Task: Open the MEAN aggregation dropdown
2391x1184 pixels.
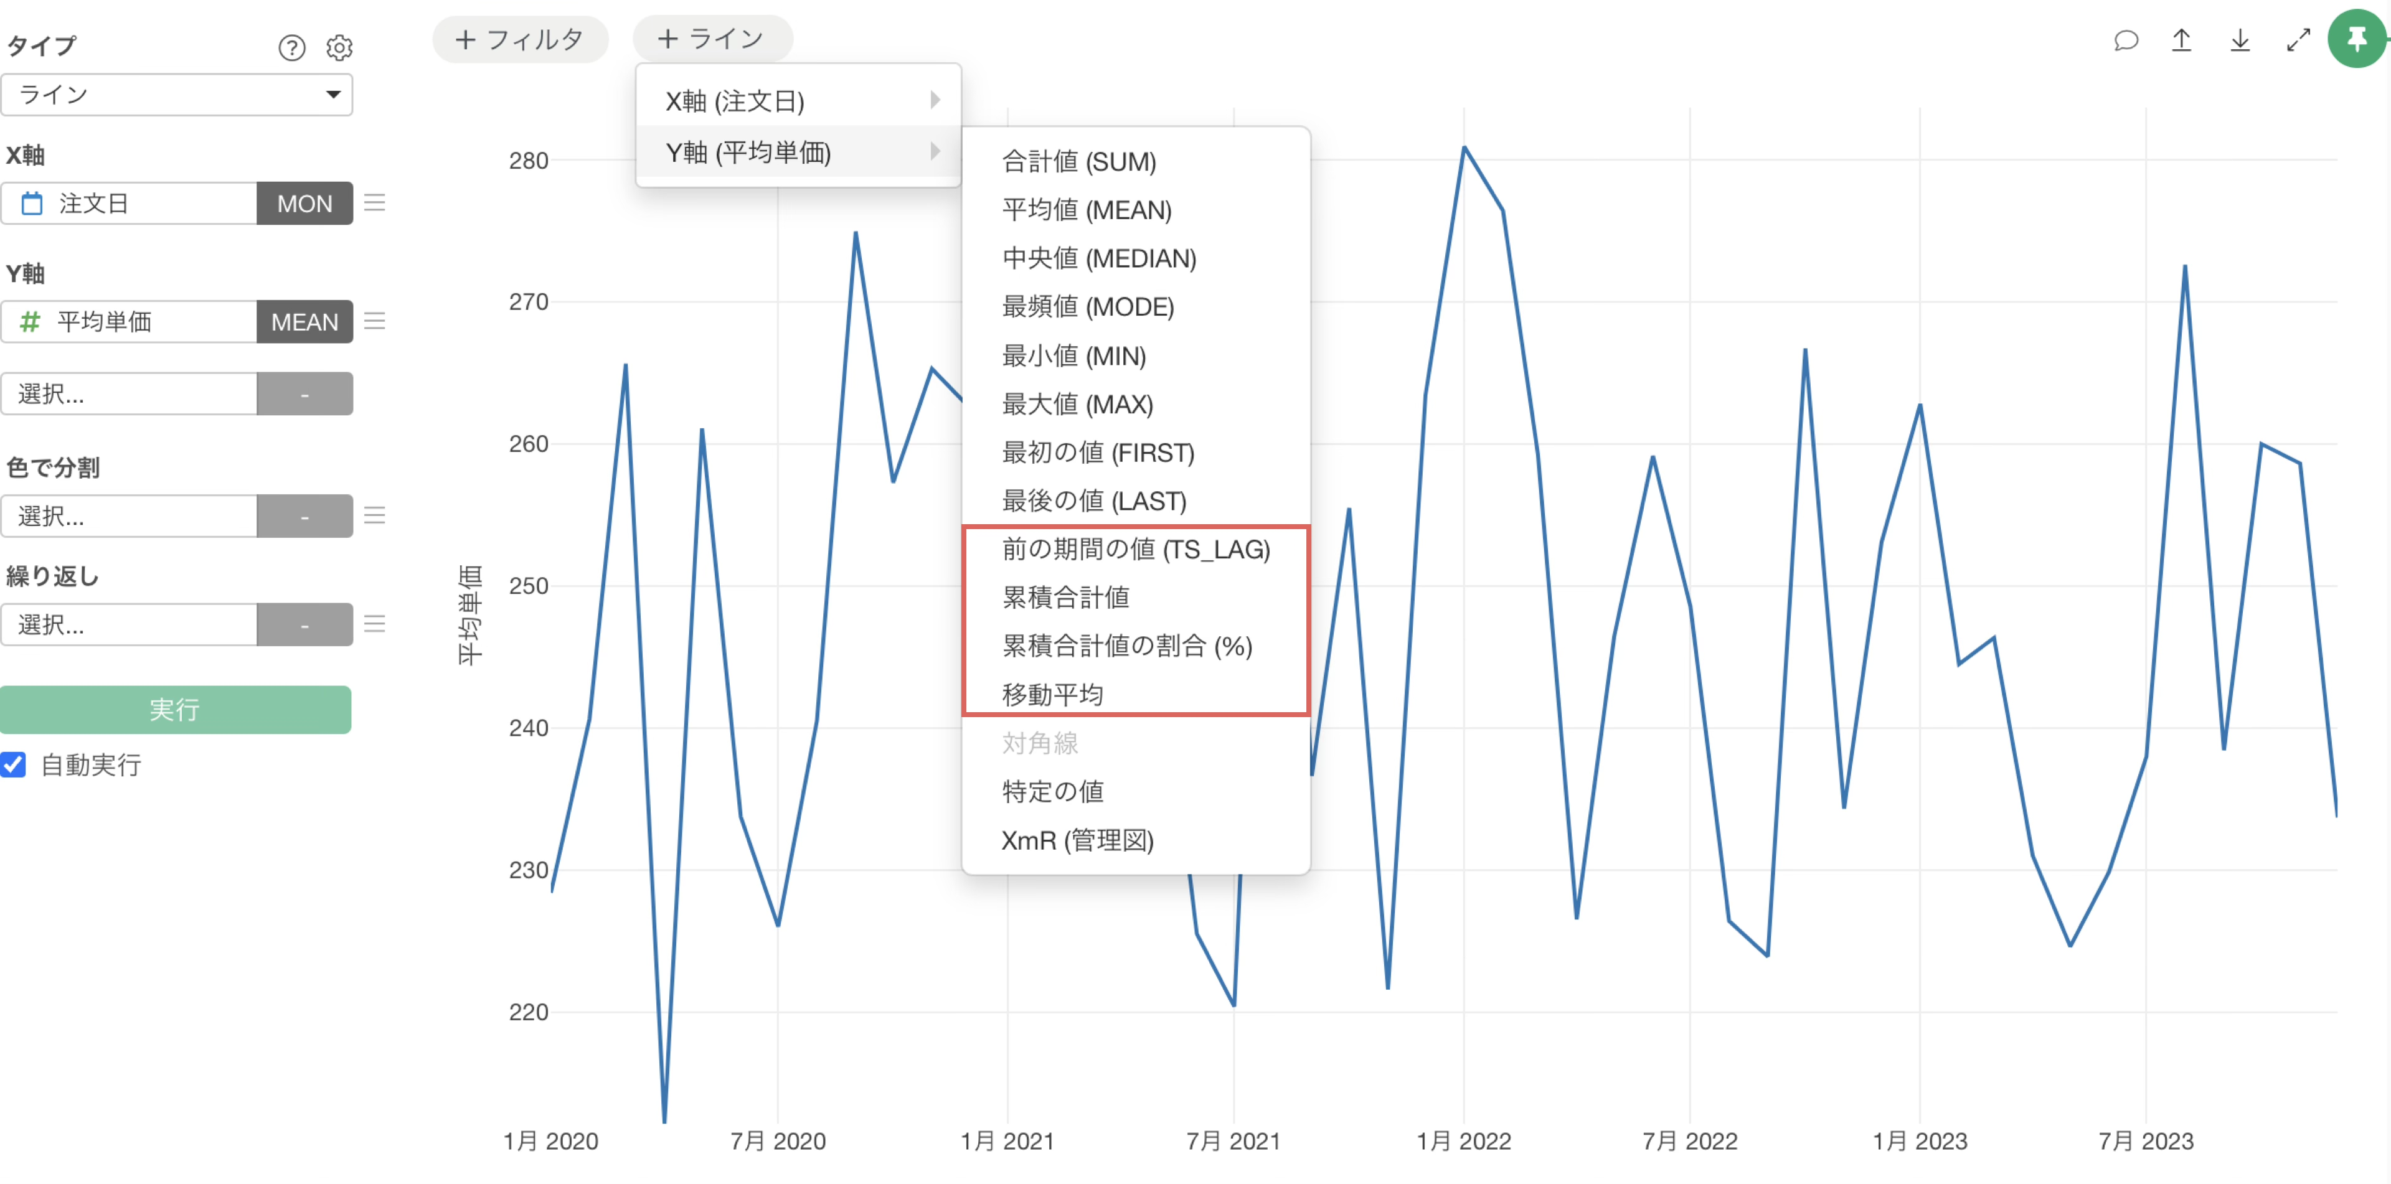Action: click(x=304, y=322)
